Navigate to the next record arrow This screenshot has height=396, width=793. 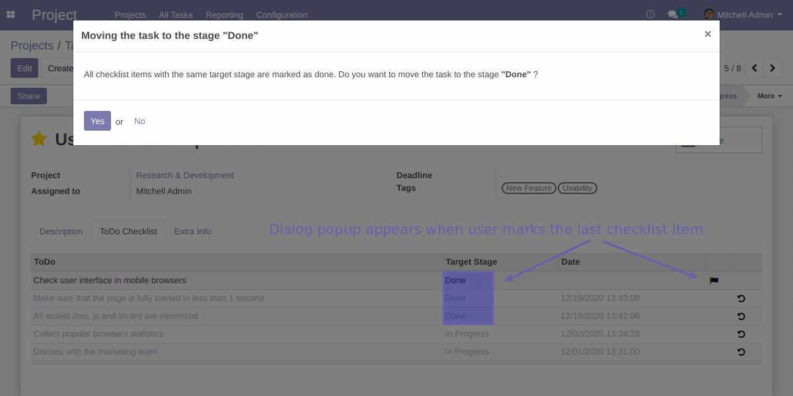point(773,67)
